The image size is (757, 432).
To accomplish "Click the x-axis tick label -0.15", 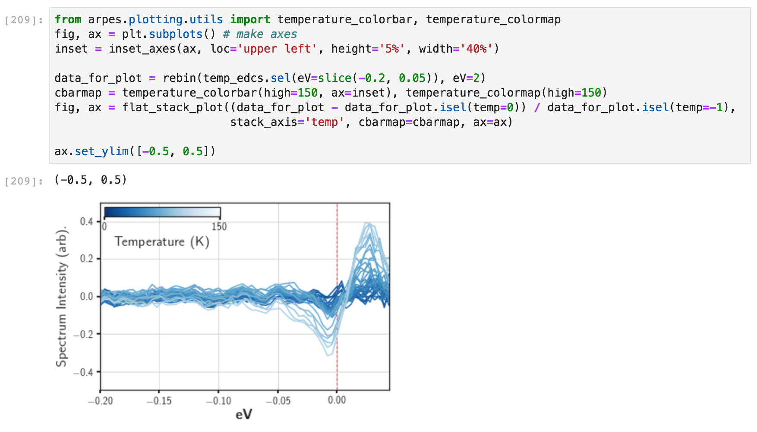I will click(159, 401).
